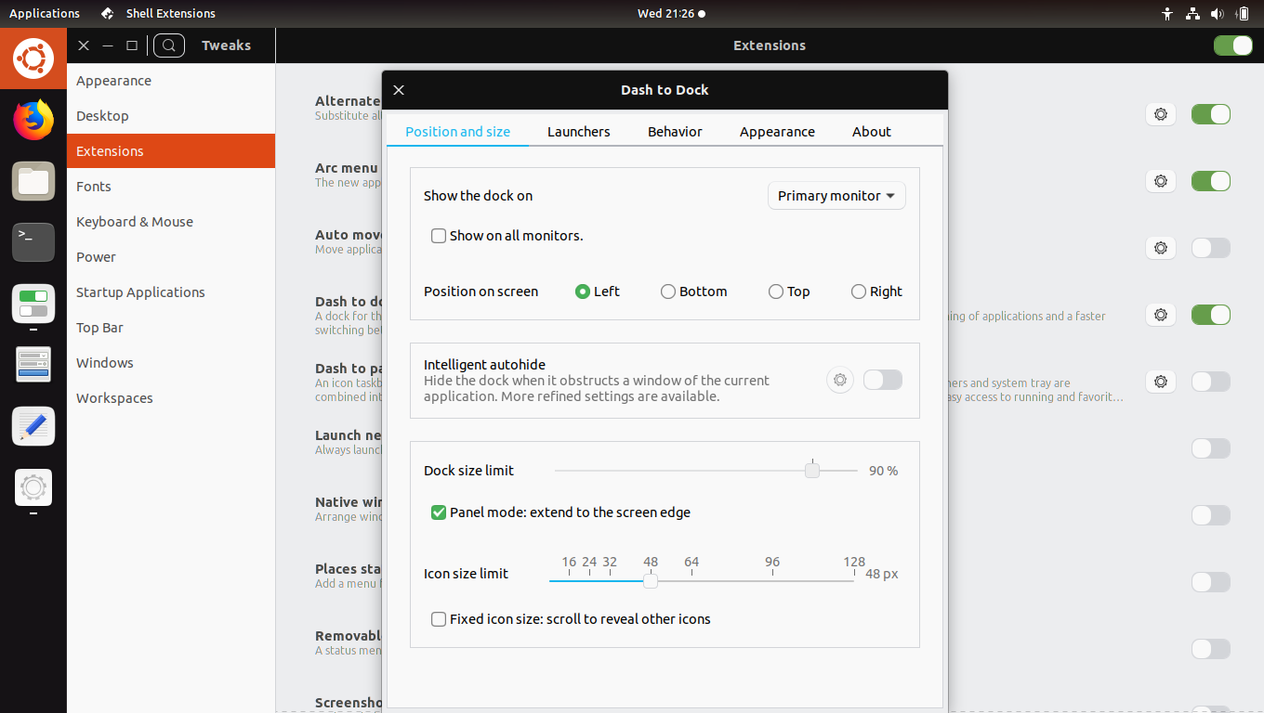Viewport: 1264px width, 713px height.
Task: Disable the Alternate extension switch
Action: pyautogui.click(x=1211, y=114)
